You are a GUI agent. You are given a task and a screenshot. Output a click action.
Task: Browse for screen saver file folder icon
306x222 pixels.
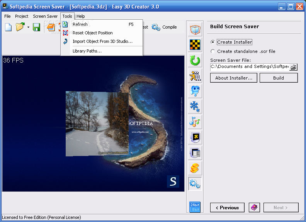click(x=293, y=67)
